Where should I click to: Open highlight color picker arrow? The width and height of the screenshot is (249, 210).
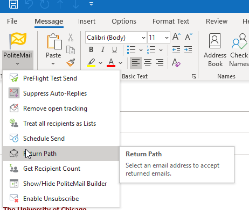[101, 63]
